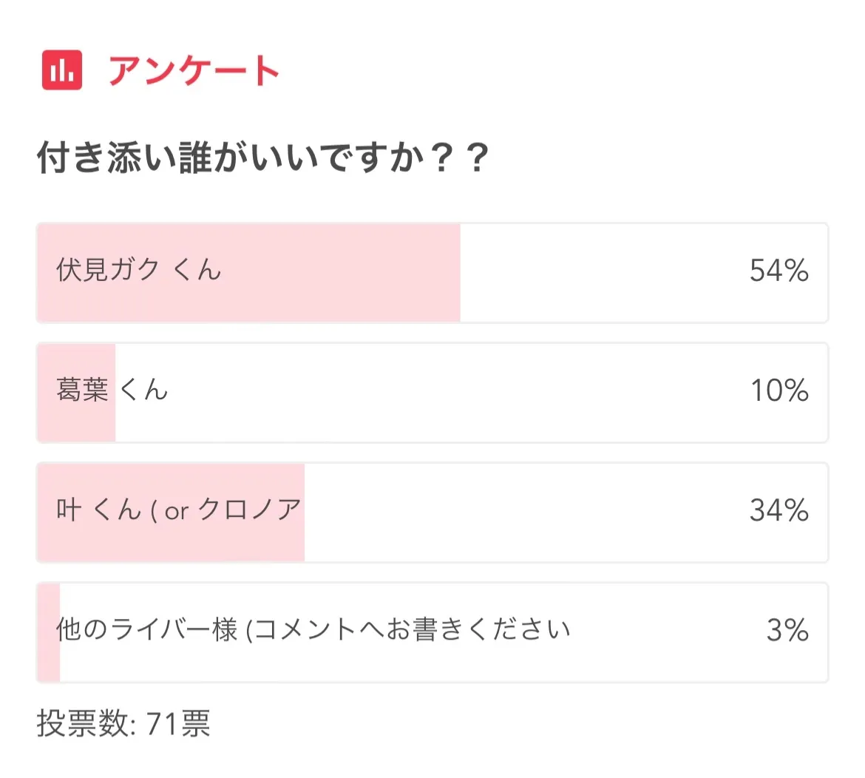Click the small pink bar for 他のライバー様
The height and width of the screenshot is (778, 865).
click(x=49, y=632)
